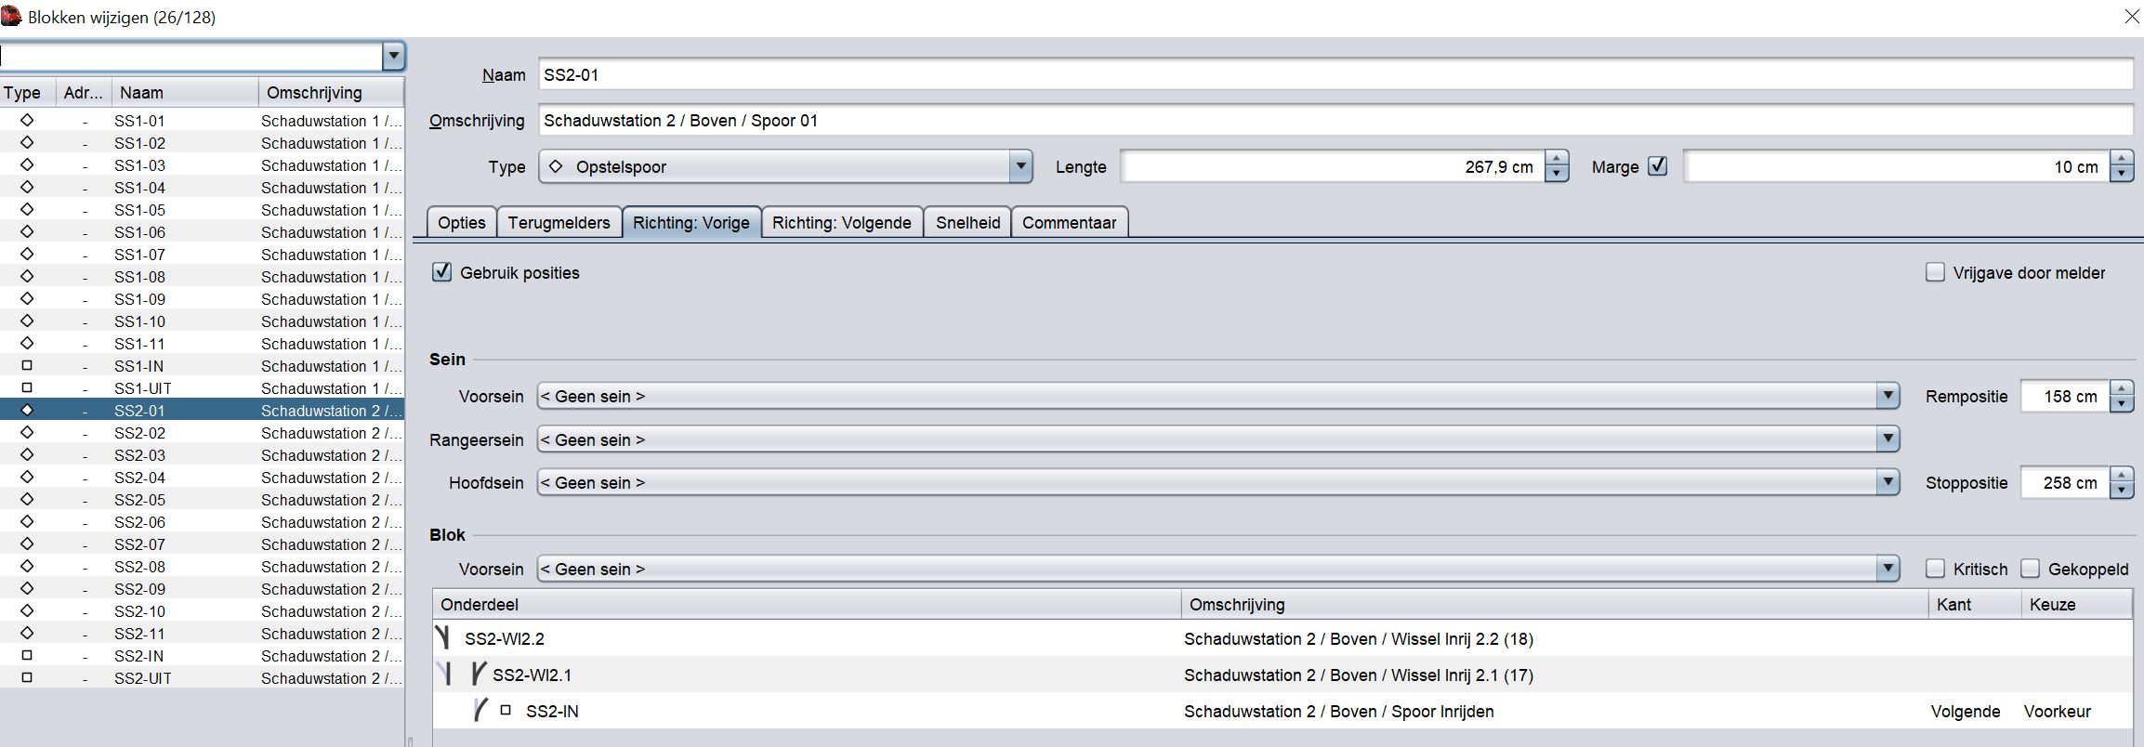Select the SS1-03 row name

(139, 164)
